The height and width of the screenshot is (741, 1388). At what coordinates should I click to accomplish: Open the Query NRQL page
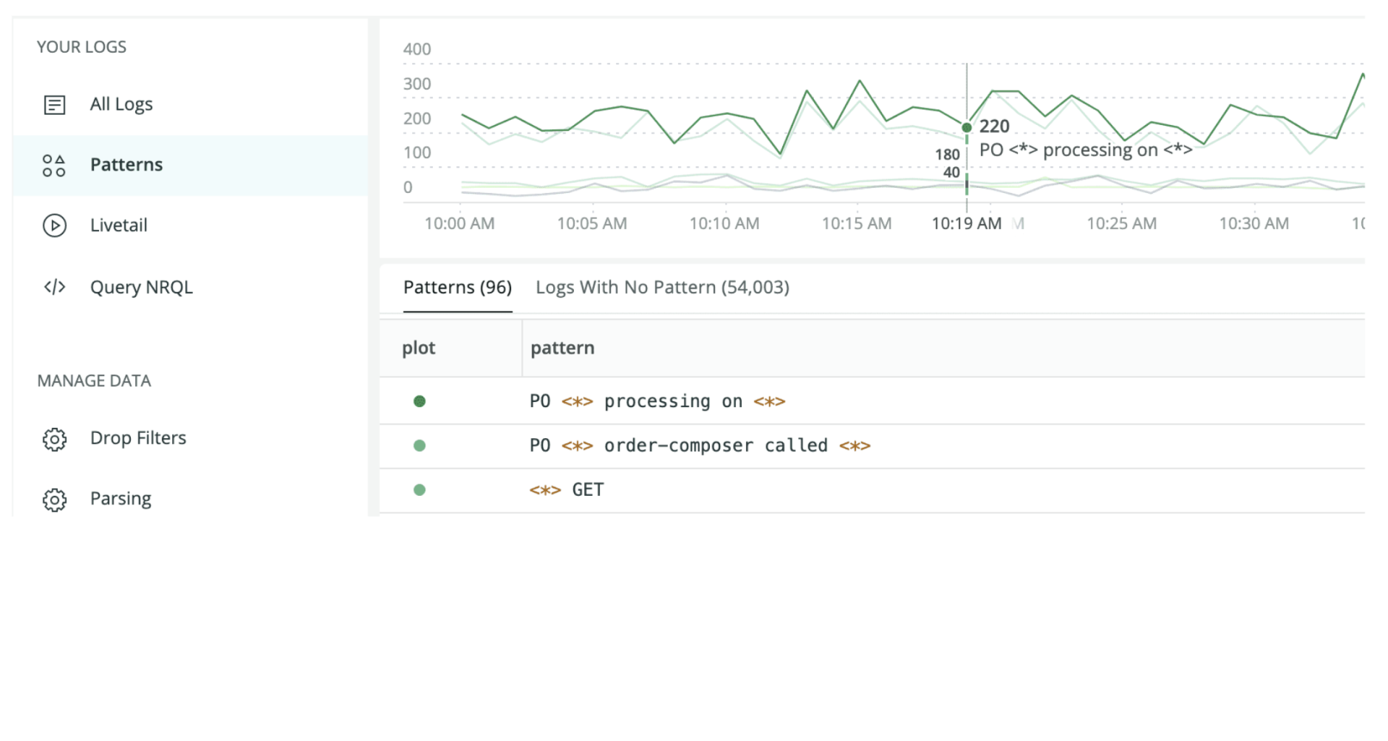(141, 287)
